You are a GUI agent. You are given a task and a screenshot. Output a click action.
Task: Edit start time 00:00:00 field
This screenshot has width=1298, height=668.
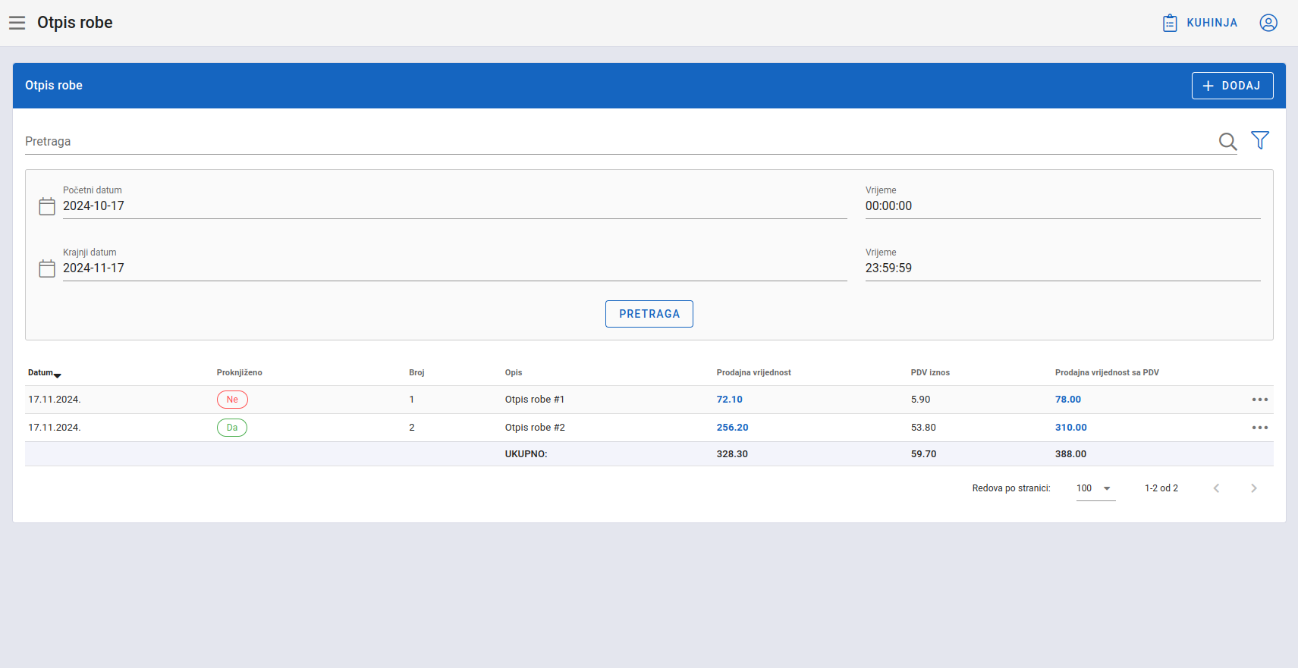(1063, 206)
